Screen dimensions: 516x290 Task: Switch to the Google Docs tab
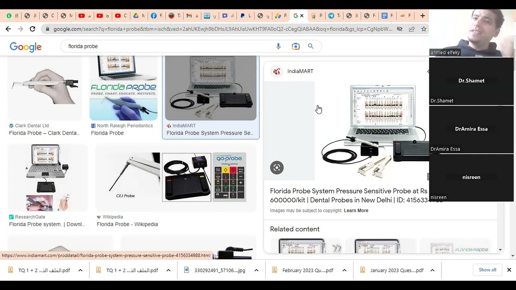387,16
